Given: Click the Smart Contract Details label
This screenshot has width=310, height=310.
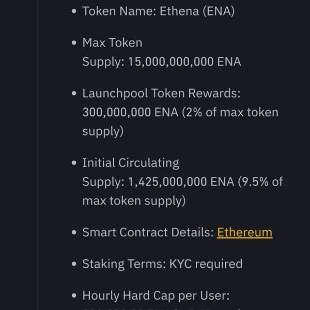Looking at the screenshot, I should (x=148, y=232).
